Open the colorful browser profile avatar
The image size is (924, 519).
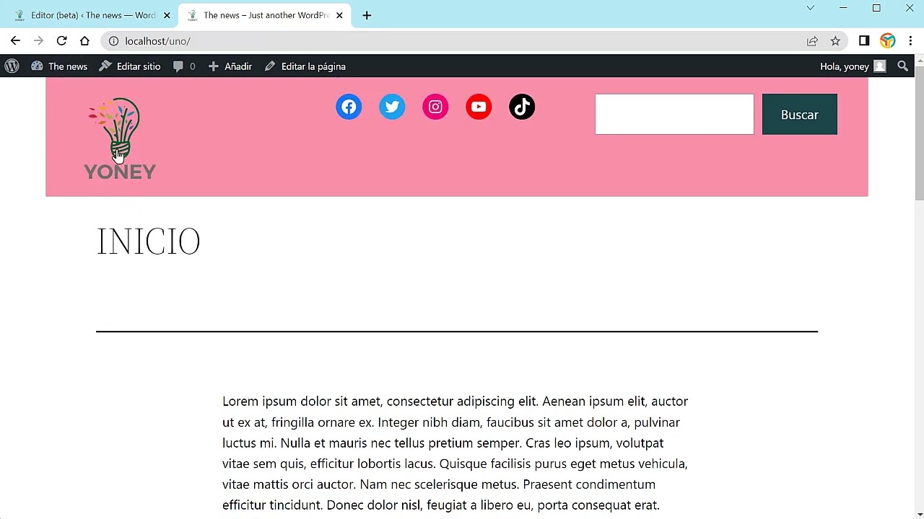[x=887, y=41]
